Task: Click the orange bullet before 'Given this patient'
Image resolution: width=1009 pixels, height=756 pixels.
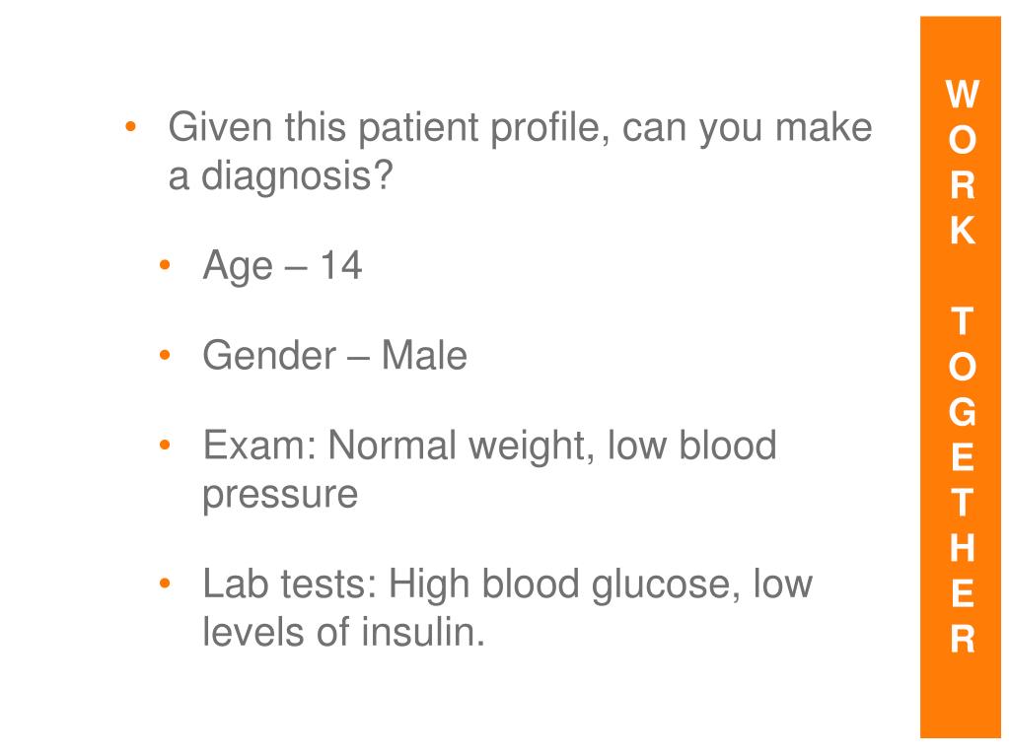Action: tap(130, 126)
